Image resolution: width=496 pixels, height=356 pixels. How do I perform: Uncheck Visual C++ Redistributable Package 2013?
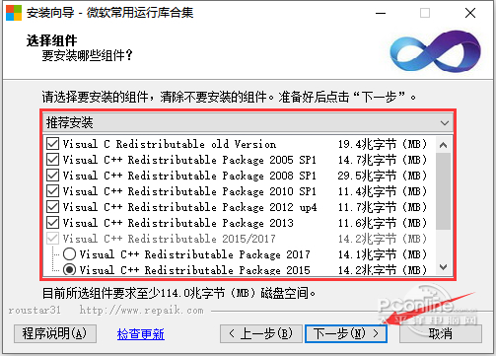tap(53, 223)
